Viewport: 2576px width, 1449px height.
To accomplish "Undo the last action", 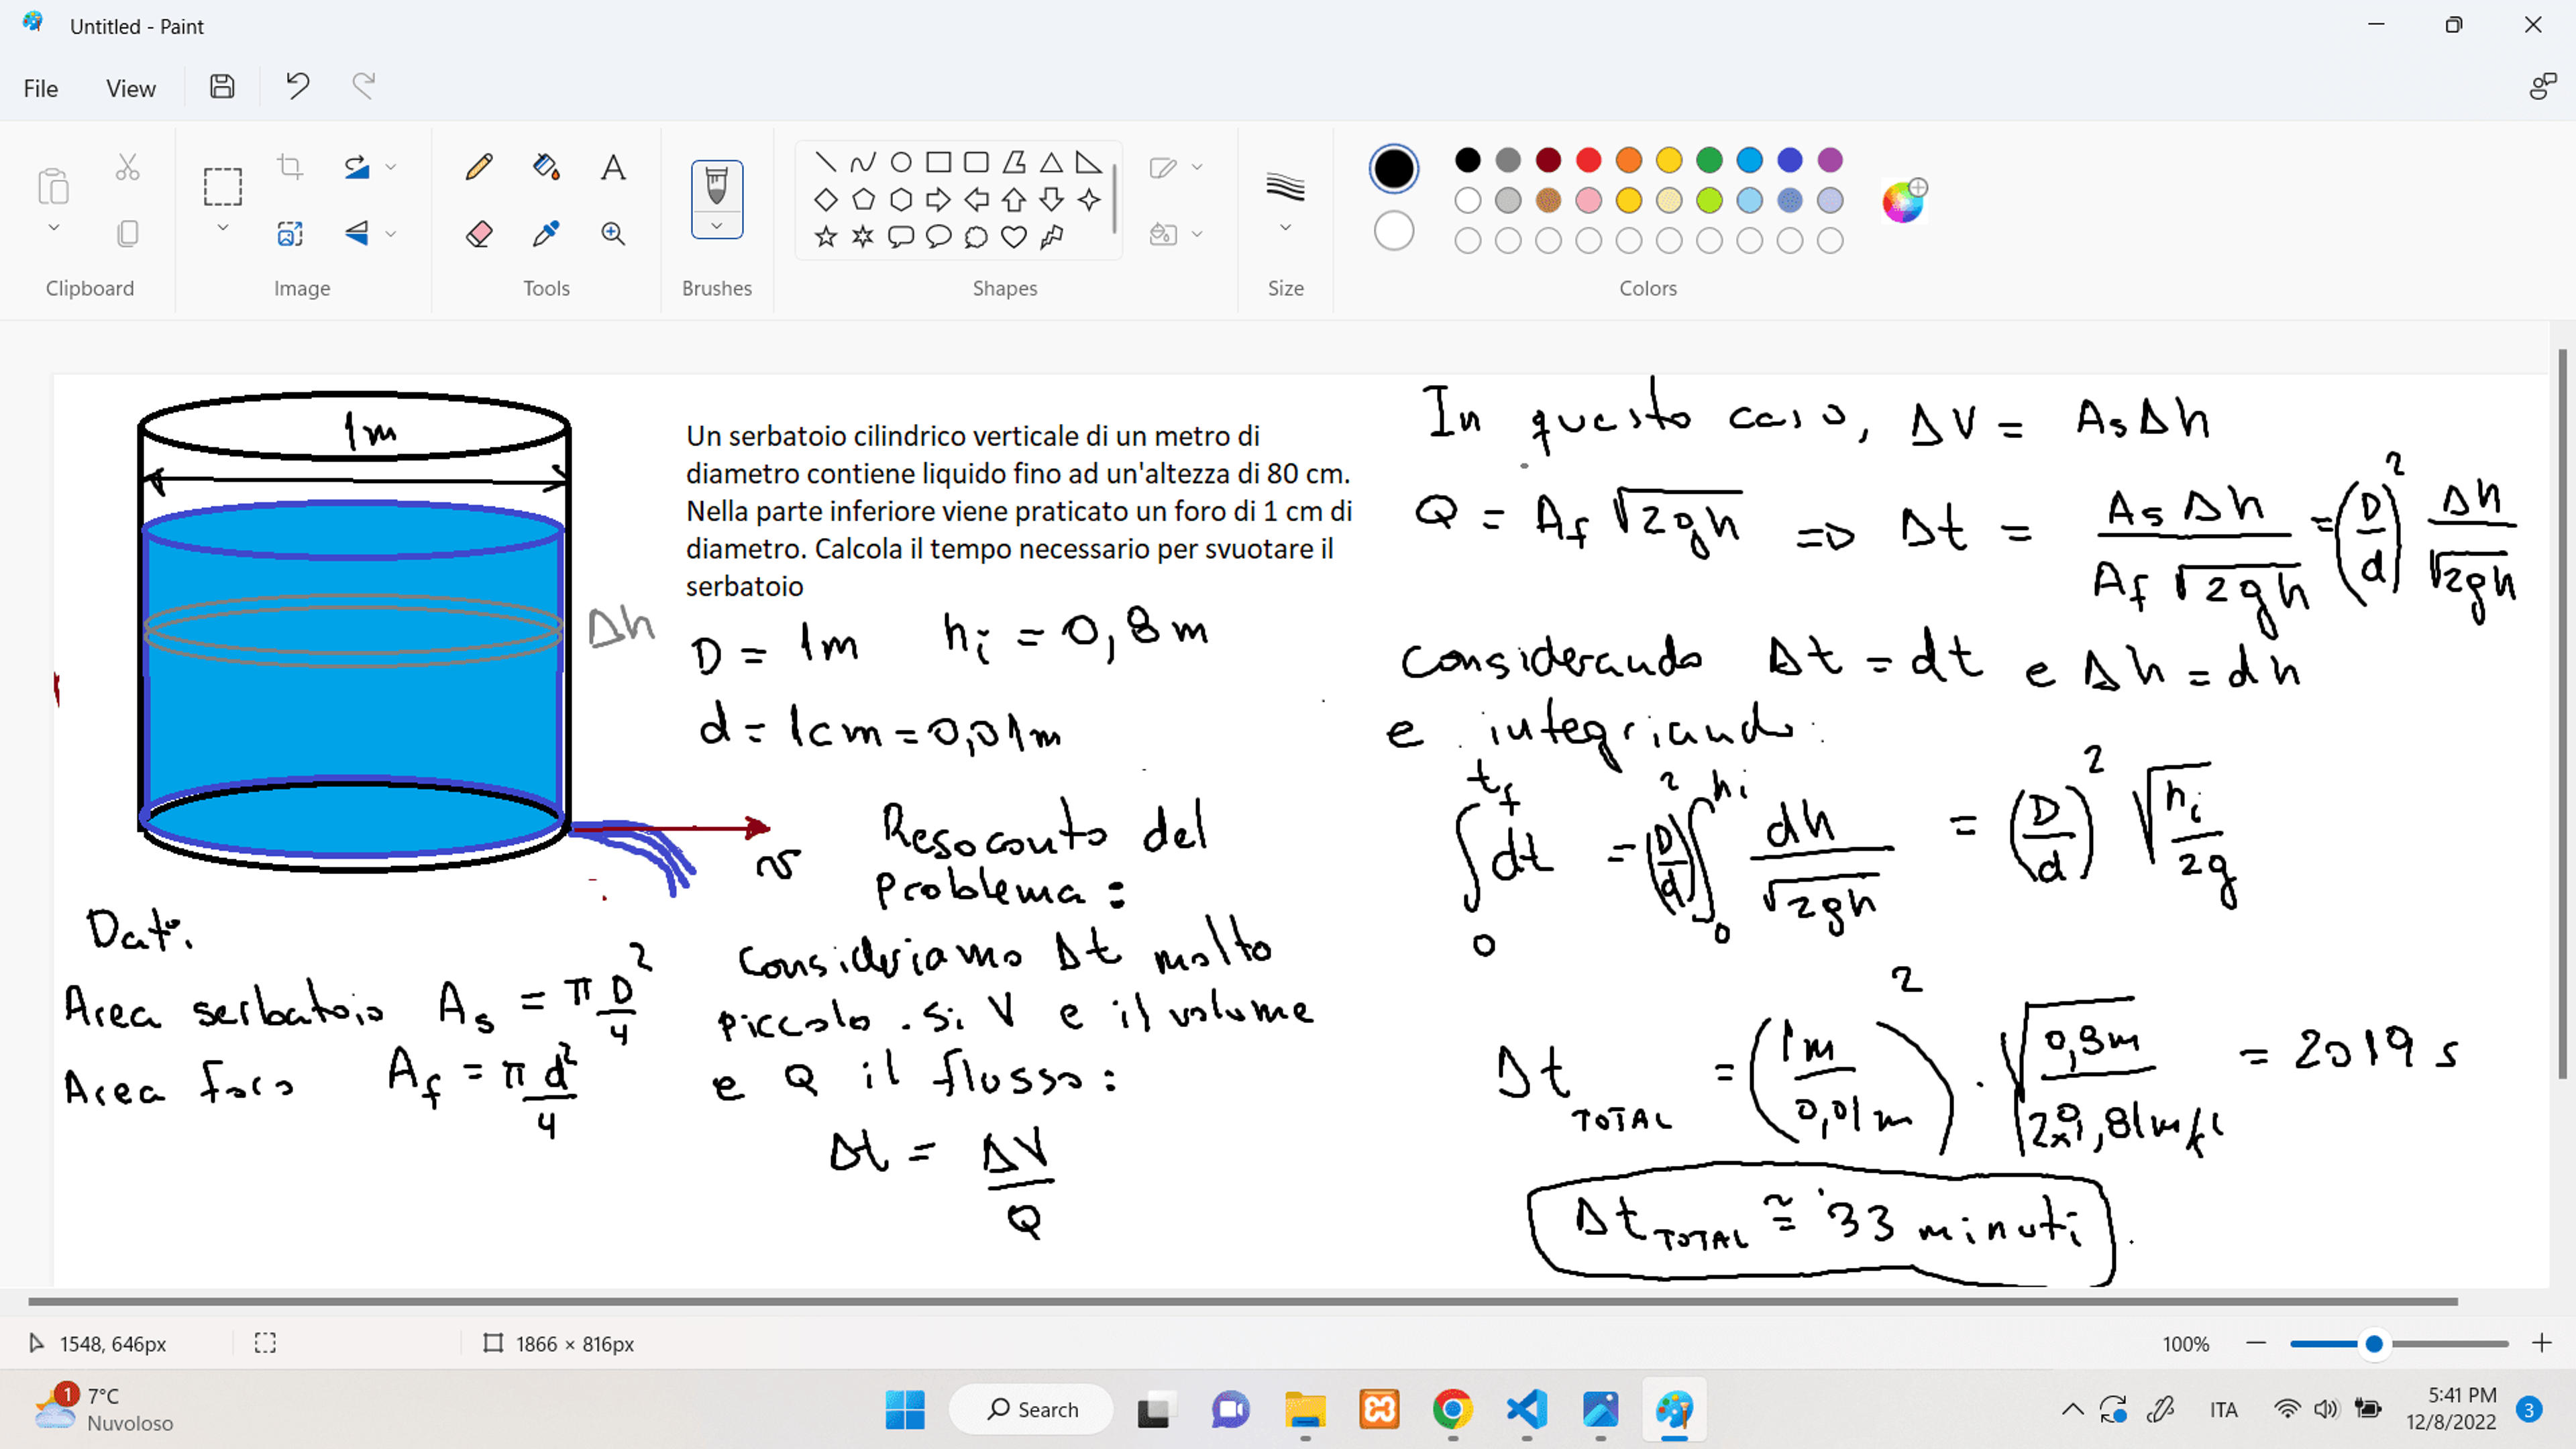I will pyautogui.click(x=297, y=87).
